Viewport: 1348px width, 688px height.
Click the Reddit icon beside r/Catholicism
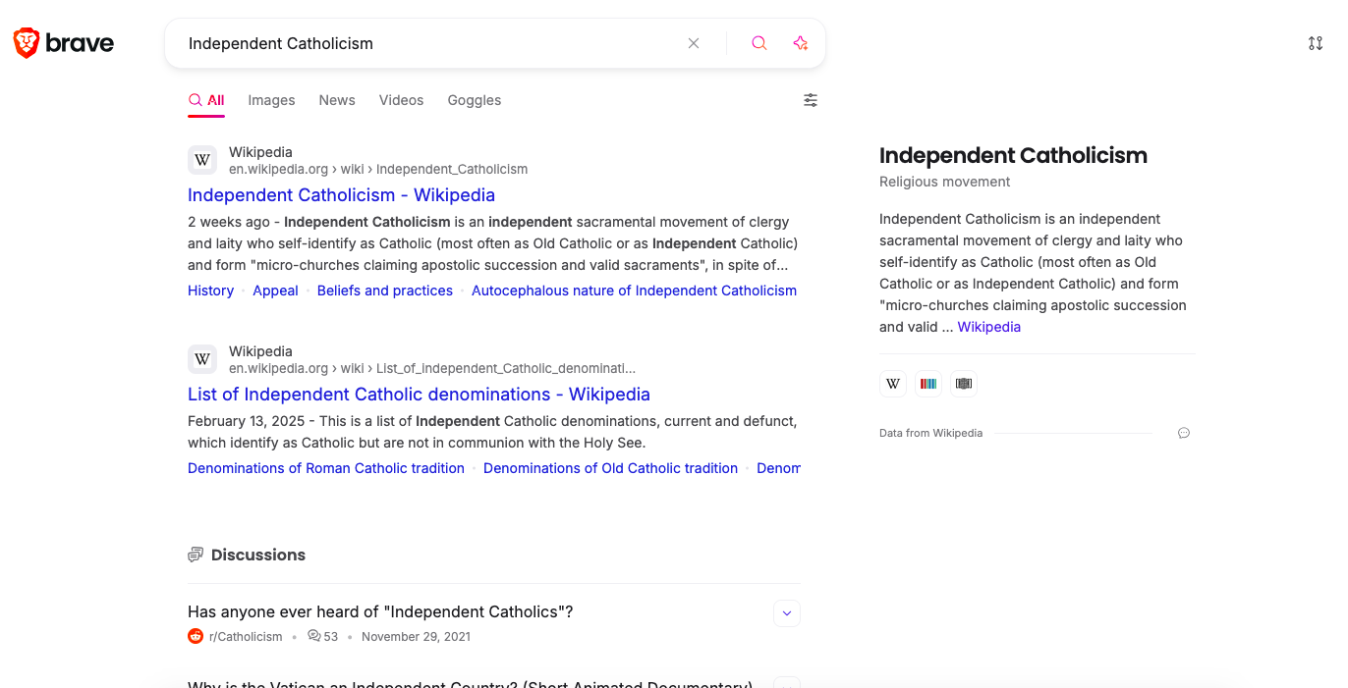click(x=196, y=636)
